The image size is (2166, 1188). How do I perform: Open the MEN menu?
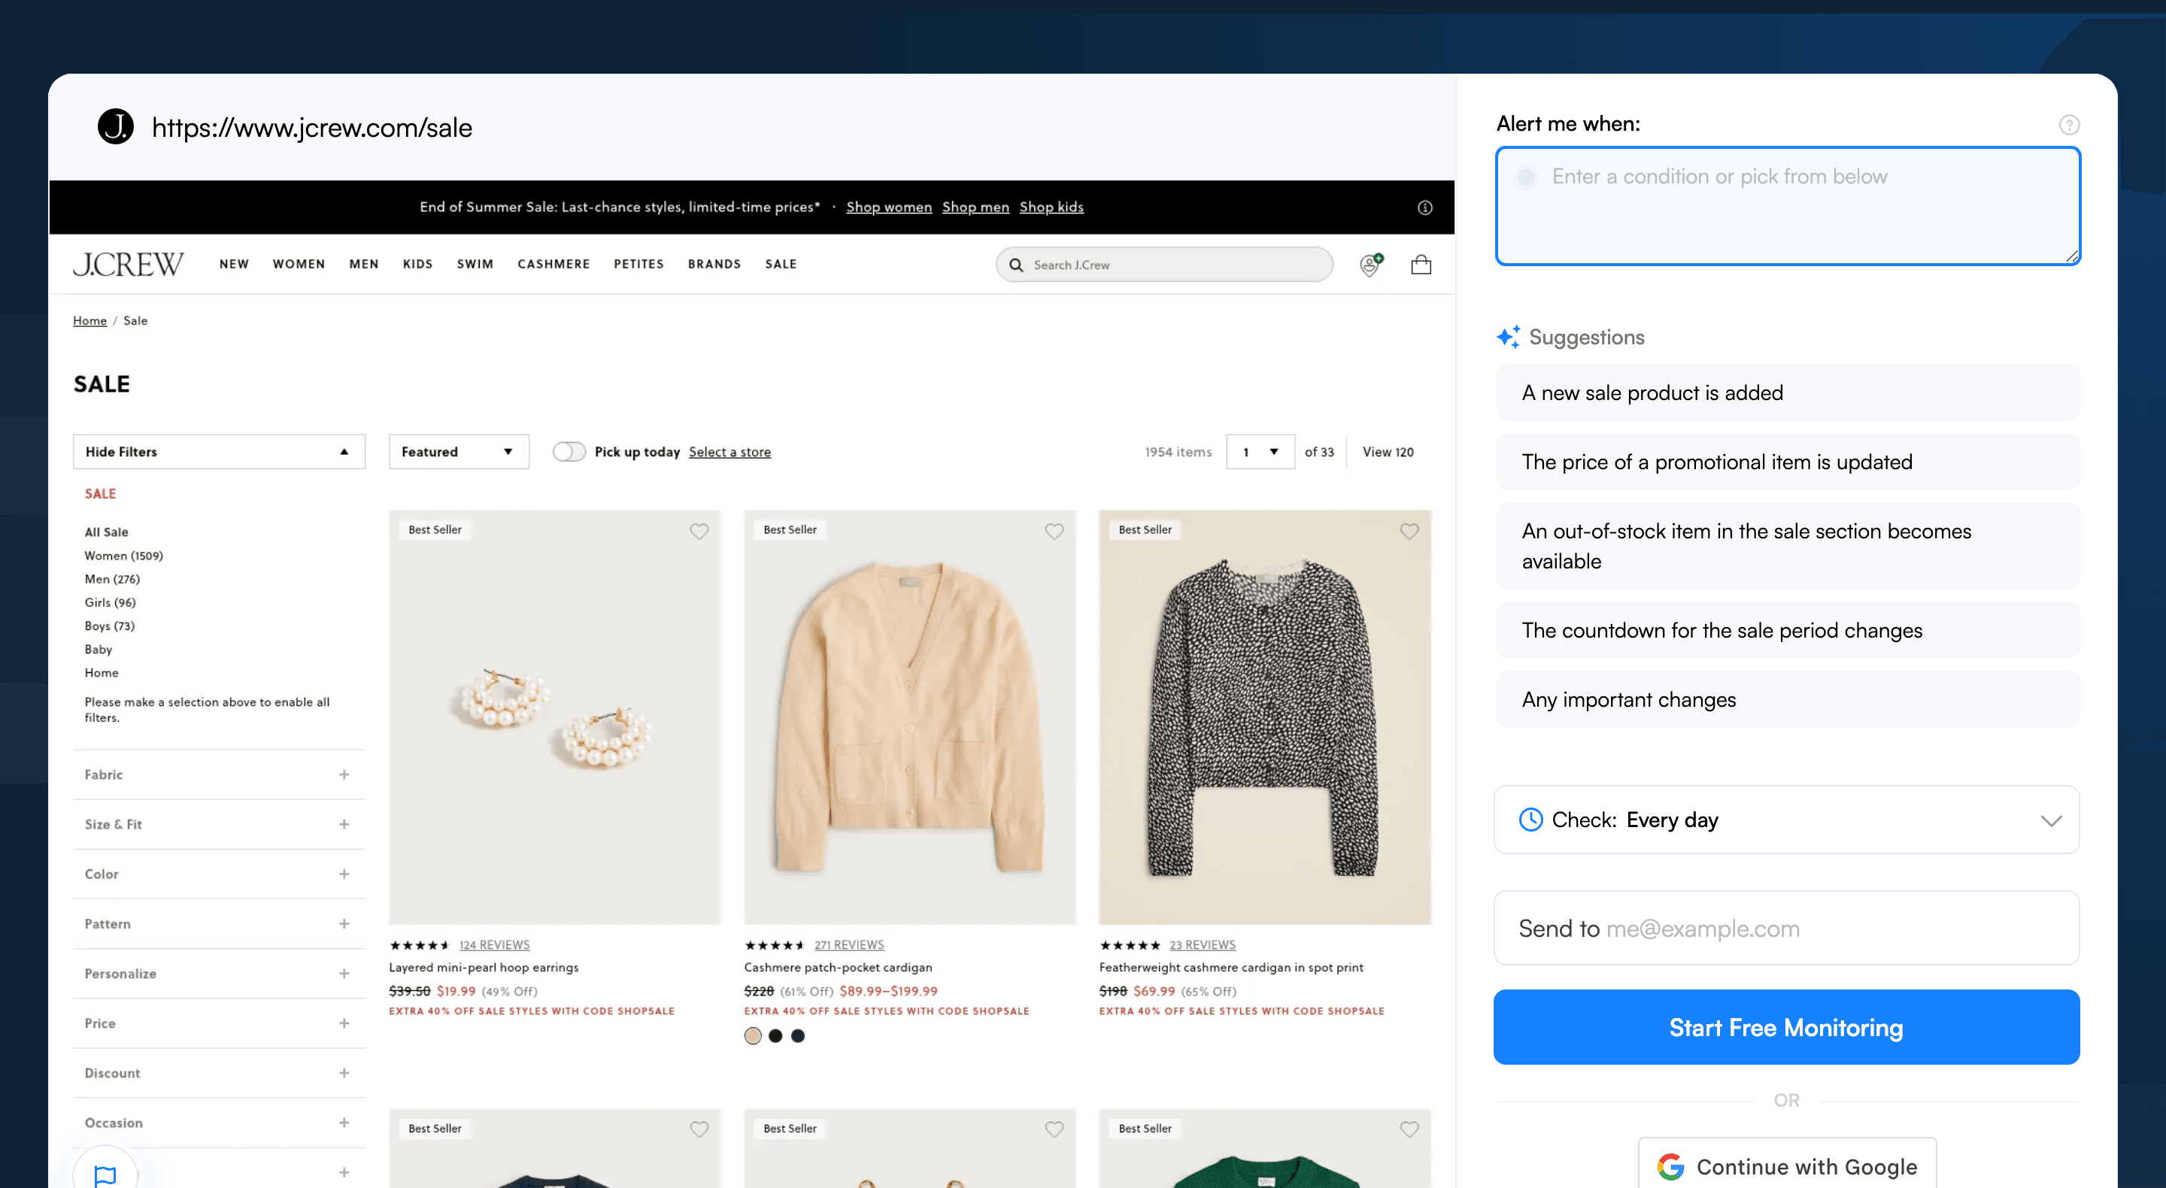point(363,264)
